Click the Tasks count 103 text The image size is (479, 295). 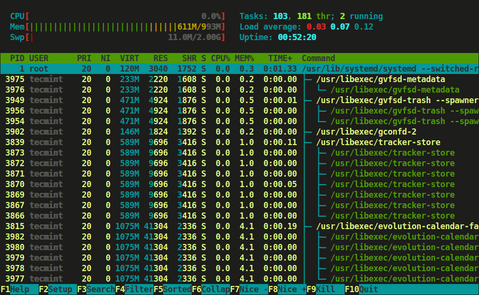(281, 16)
